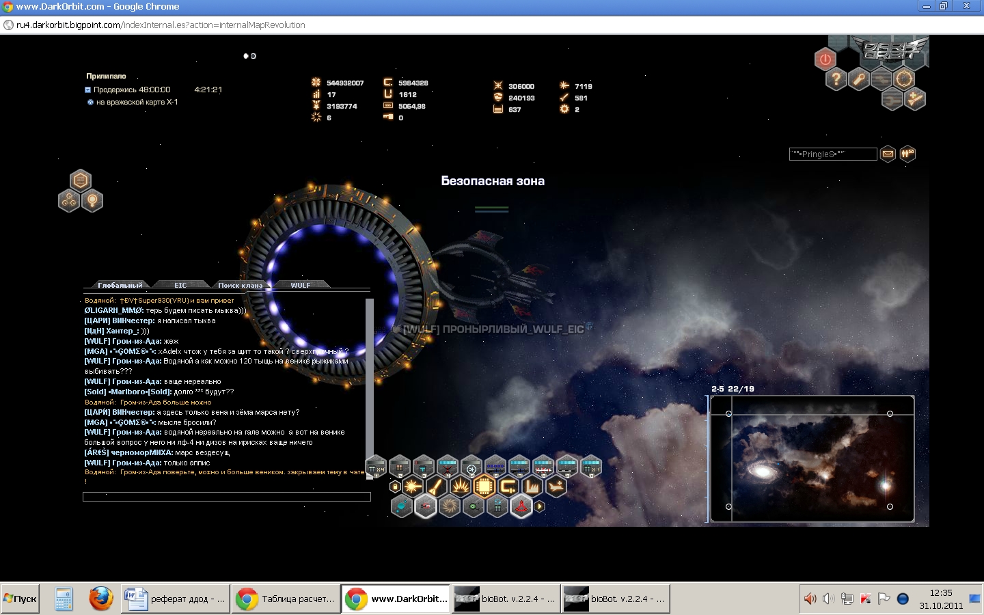Viewport: 984px width, 615px height.
Task: Select quickbar slot 4 red drone item
Action: [x=448, y=467]
